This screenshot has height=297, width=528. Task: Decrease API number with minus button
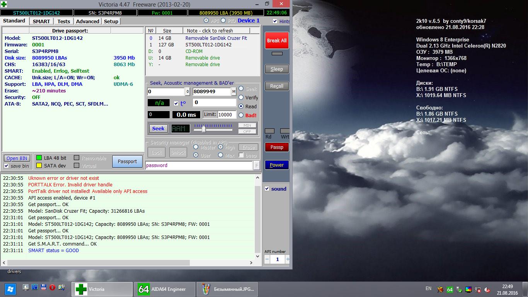coord(267,259)
